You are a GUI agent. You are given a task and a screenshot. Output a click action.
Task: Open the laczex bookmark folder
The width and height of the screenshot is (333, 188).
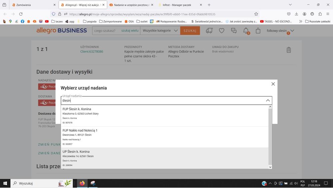(x=57, y=21)
